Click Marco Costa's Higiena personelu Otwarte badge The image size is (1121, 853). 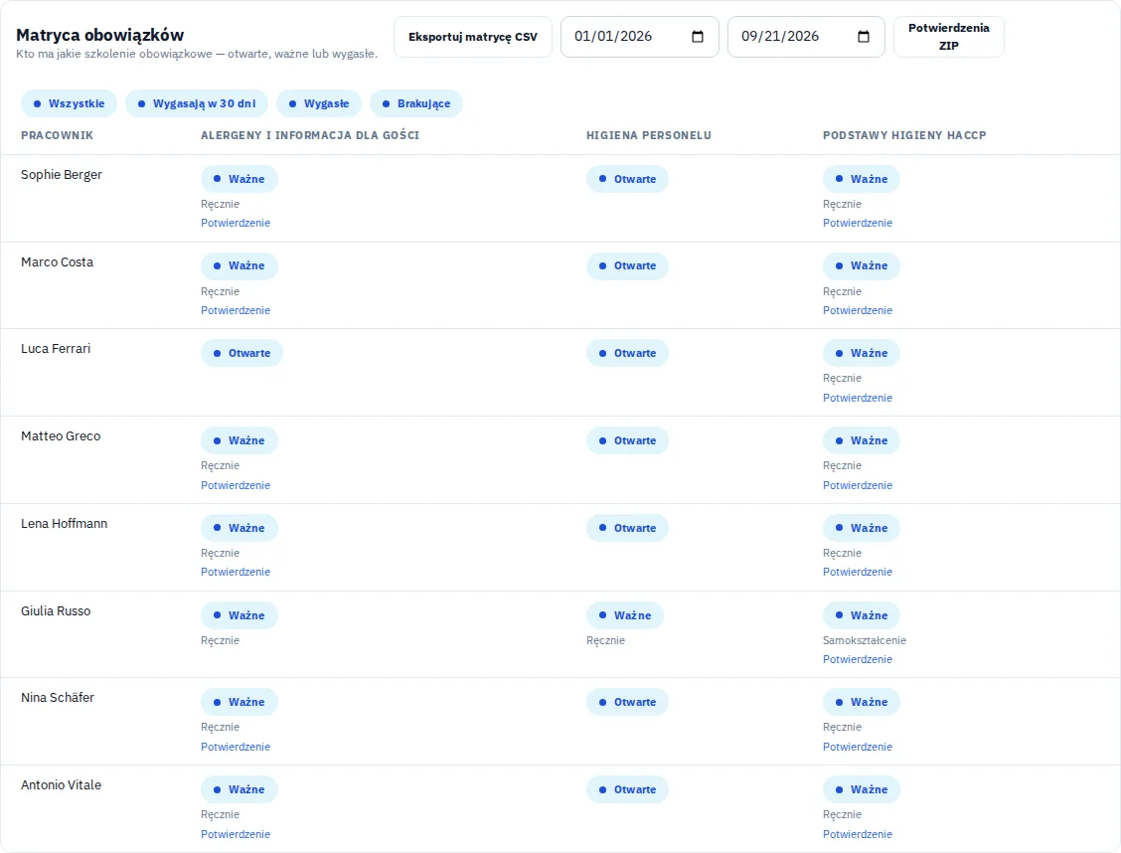click(627, 266)
